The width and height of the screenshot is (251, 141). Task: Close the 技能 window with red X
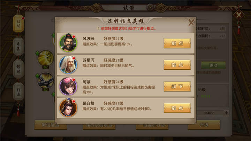coord(239,15)
